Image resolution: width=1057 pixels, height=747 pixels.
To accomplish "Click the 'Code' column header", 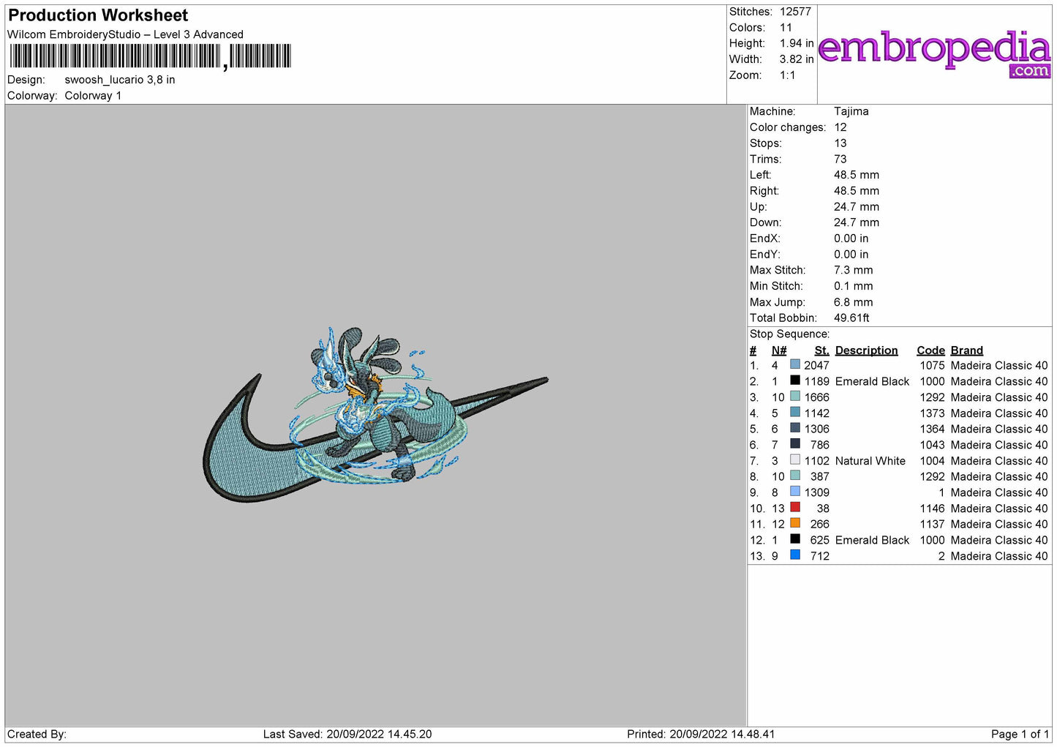I will coord(930,350).
